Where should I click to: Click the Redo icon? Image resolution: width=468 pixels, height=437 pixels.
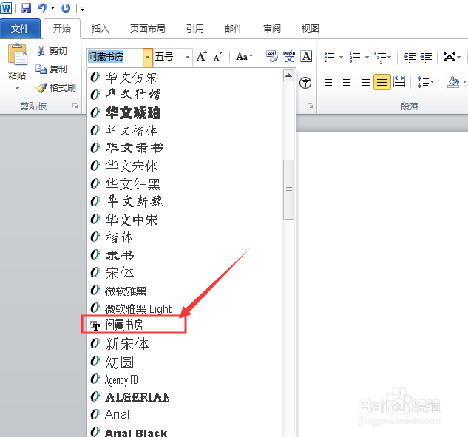click(66, 8)
